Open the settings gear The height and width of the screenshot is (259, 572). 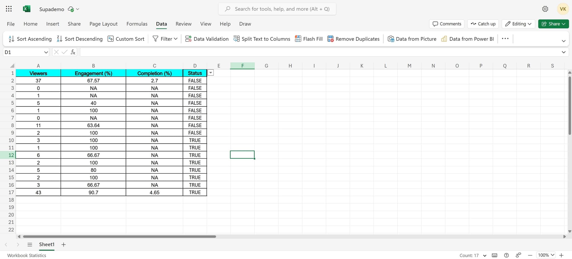pyautogui.click(x=545, y=9)
